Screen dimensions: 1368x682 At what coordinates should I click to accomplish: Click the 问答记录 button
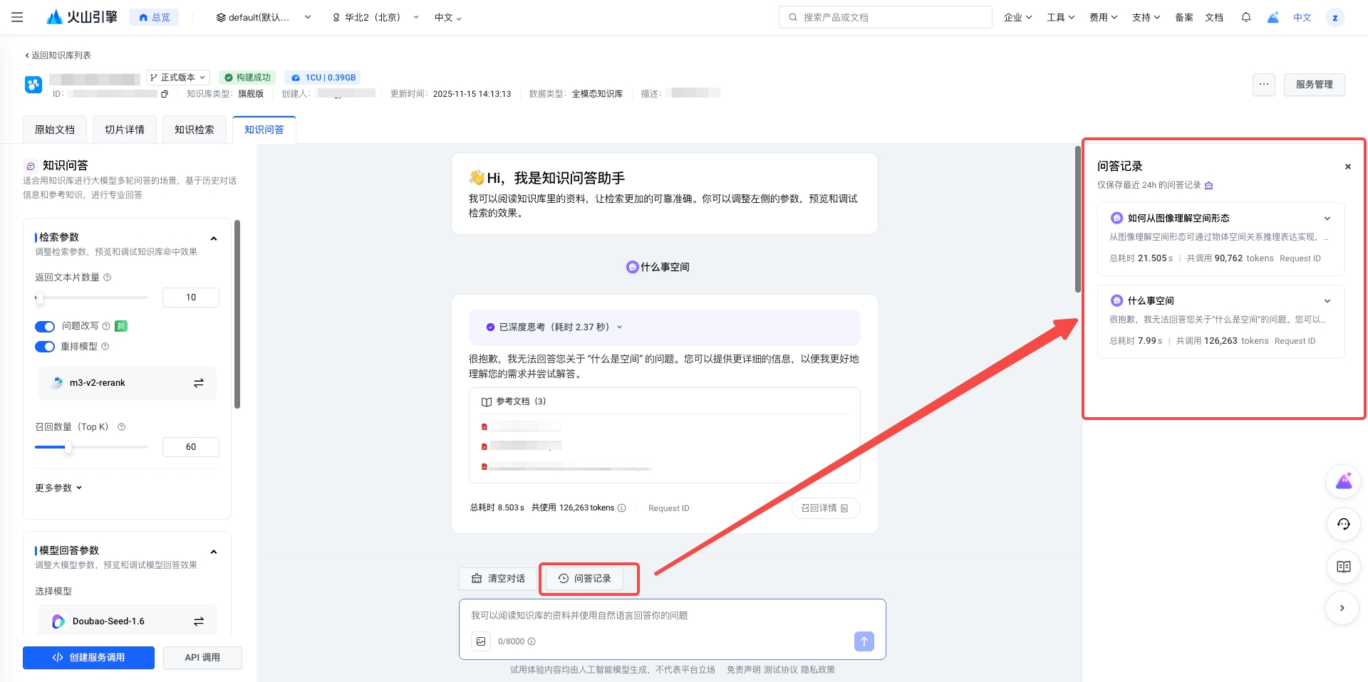584,579
